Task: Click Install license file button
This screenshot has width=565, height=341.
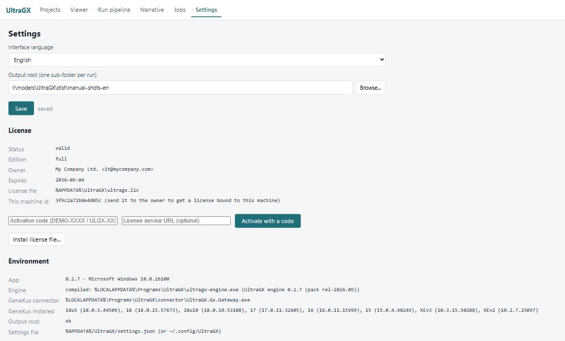Action: pyautogui.click(x=37, y=239)
